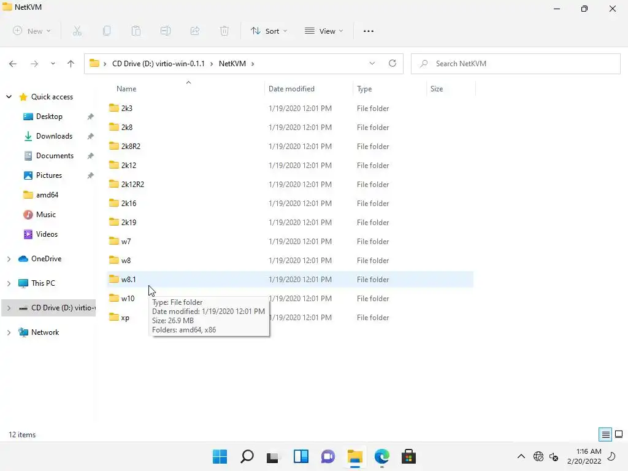Click the chevron after NetKVM in path
Screen dimensions: 628x471
click(253, 64)
